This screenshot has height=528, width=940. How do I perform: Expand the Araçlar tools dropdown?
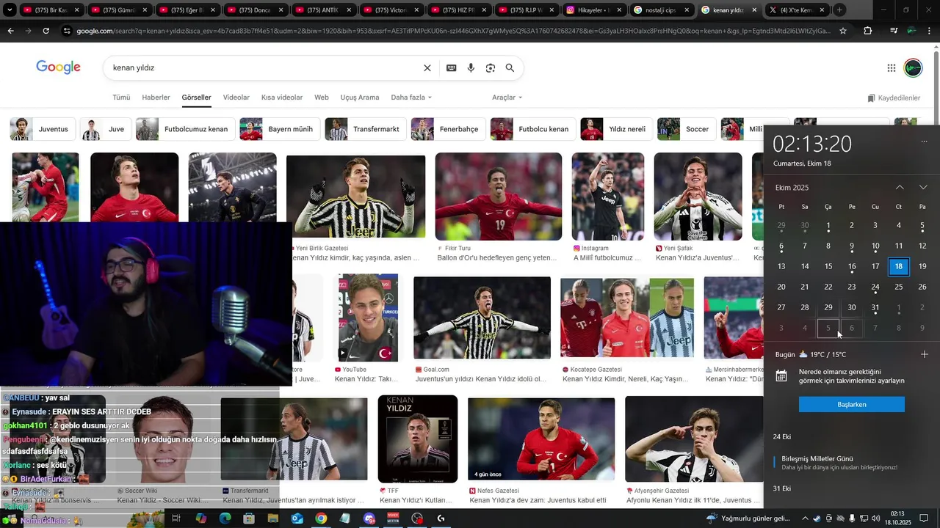tap(507, 98)
